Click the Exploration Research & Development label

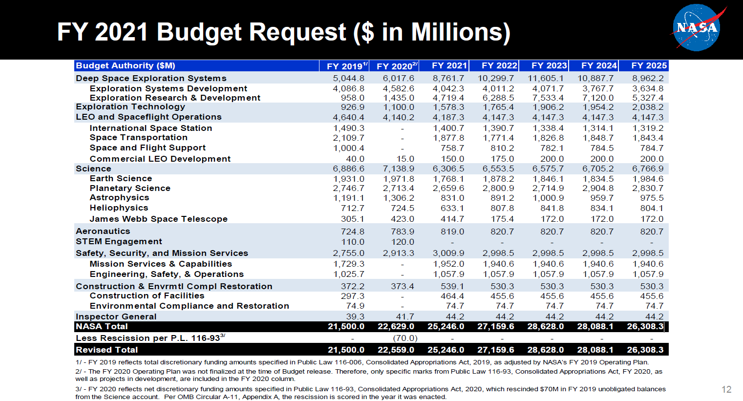[175, 98]
